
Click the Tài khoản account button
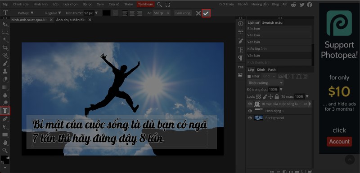click(x=145, y=4)
